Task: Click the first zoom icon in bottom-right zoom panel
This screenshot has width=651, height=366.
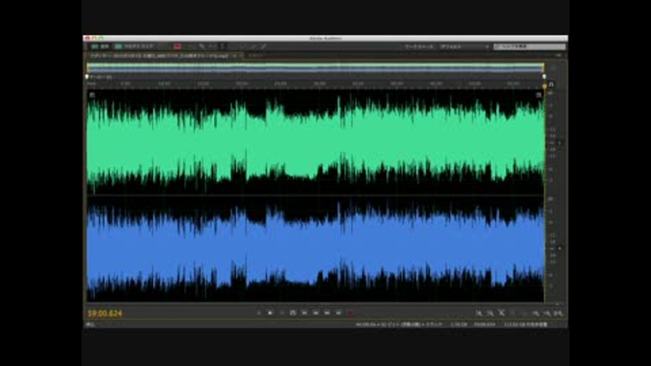Action: [x=479, y=313]
